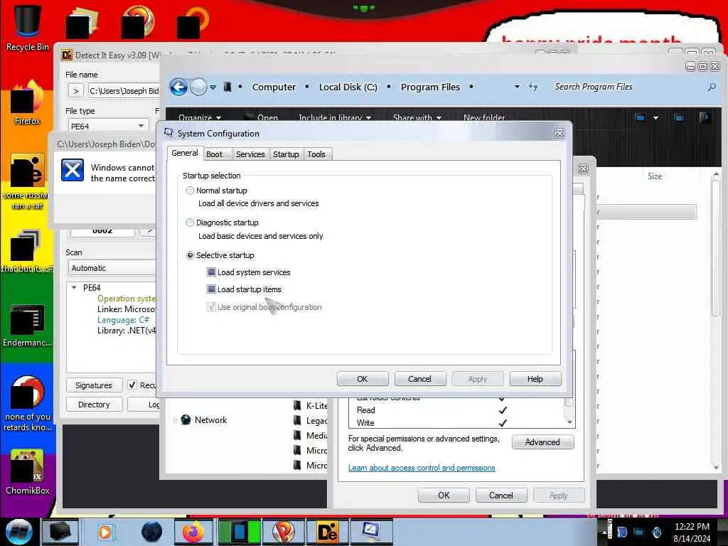
Task: Click the Search Program Files field
Action: pyautogui.click(x=627, y=87)
